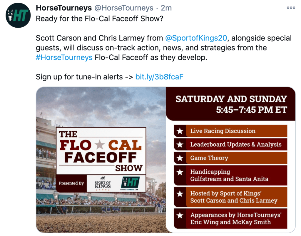Click the star beside Game Theory
Viewport: 301px width, 236px height.
tap(180, 158)
